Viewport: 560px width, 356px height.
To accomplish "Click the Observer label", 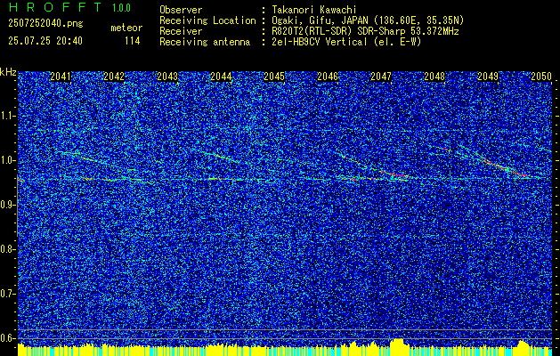I will pos(181,10).
